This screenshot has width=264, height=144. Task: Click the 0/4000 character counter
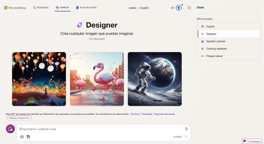(177, 137)
